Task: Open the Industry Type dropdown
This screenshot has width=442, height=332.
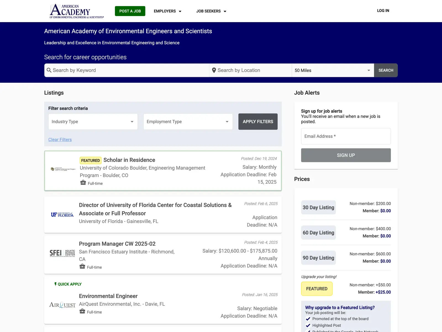Action: pyautogui.click(x=93, y=121)
